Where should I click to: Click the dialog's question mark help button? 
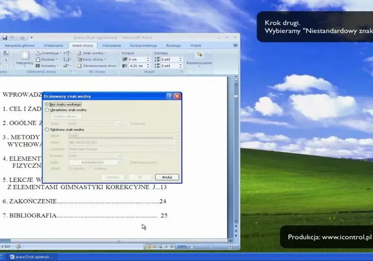tap(170, 96)
